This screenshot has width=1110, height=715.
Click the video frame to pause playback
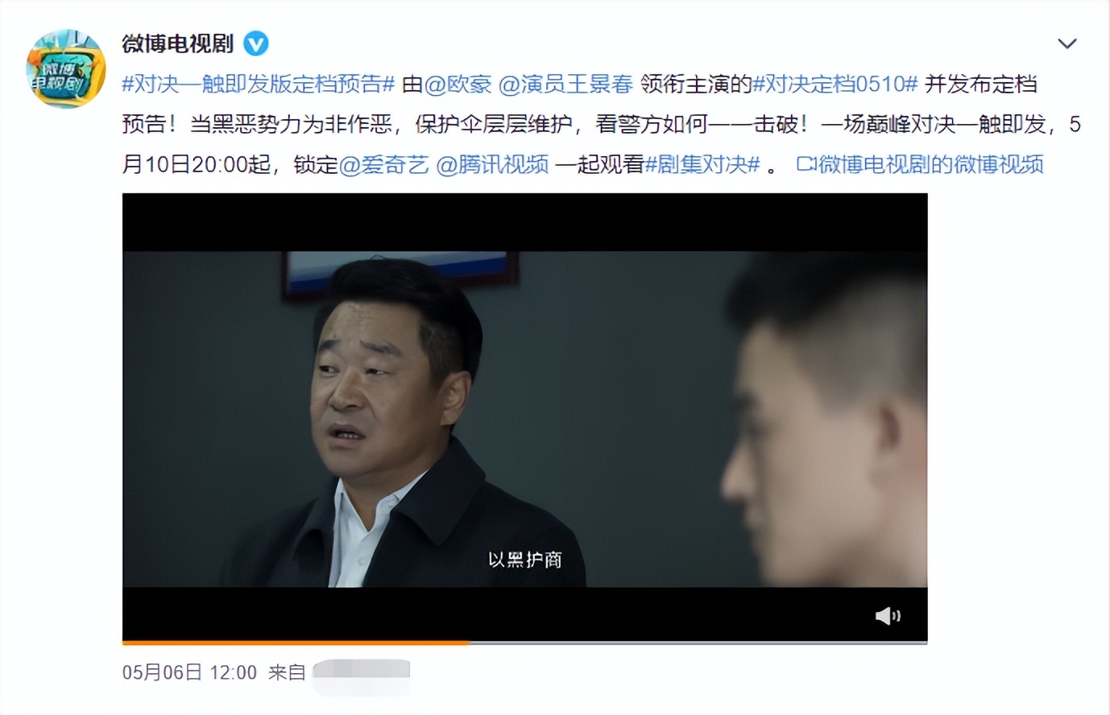pos(524,419)
